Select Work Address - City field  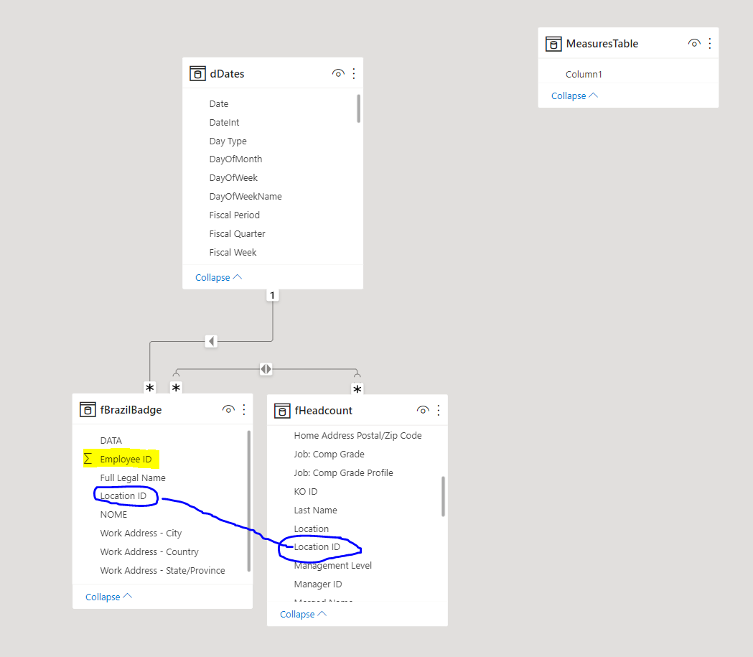click(141, 533)
